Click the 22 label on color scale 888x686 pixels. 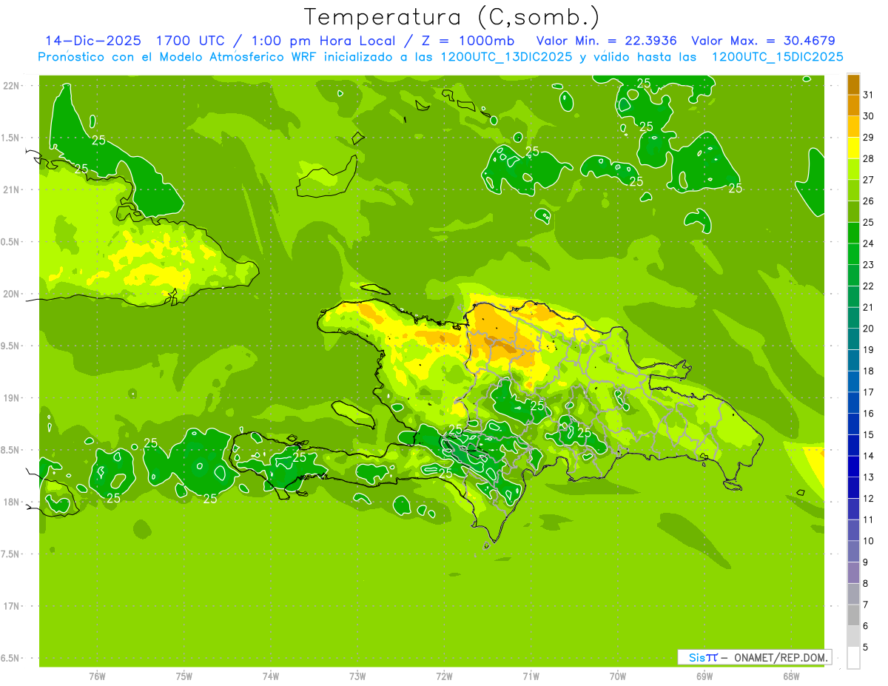coord(869,286)
